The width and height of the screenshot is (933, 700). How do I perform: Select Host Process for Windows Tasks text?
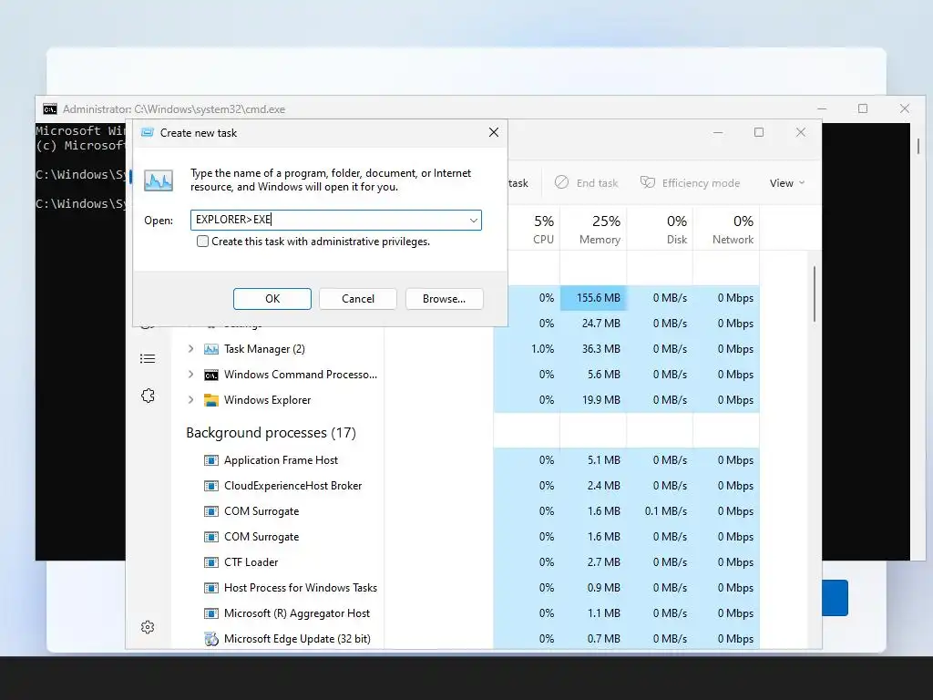[x=301, y=588]
